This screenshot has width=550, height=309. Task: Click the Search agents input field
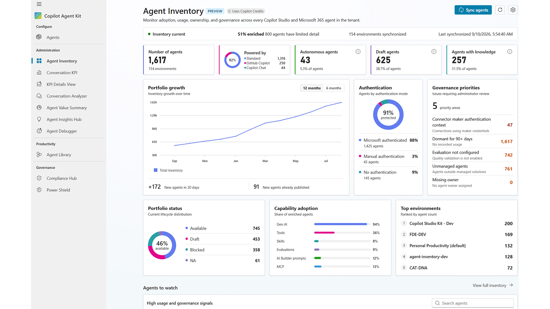click(x=473, y=303)
